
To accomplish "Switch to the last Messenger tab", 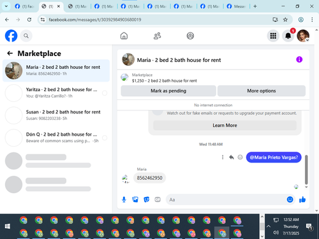I will pyautogui.click(x=237, y=6).
